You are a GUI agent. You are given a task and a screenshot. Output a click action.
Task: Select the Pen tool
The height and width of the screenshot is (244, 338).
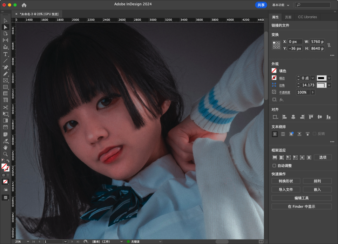click(x=5, y=68)
